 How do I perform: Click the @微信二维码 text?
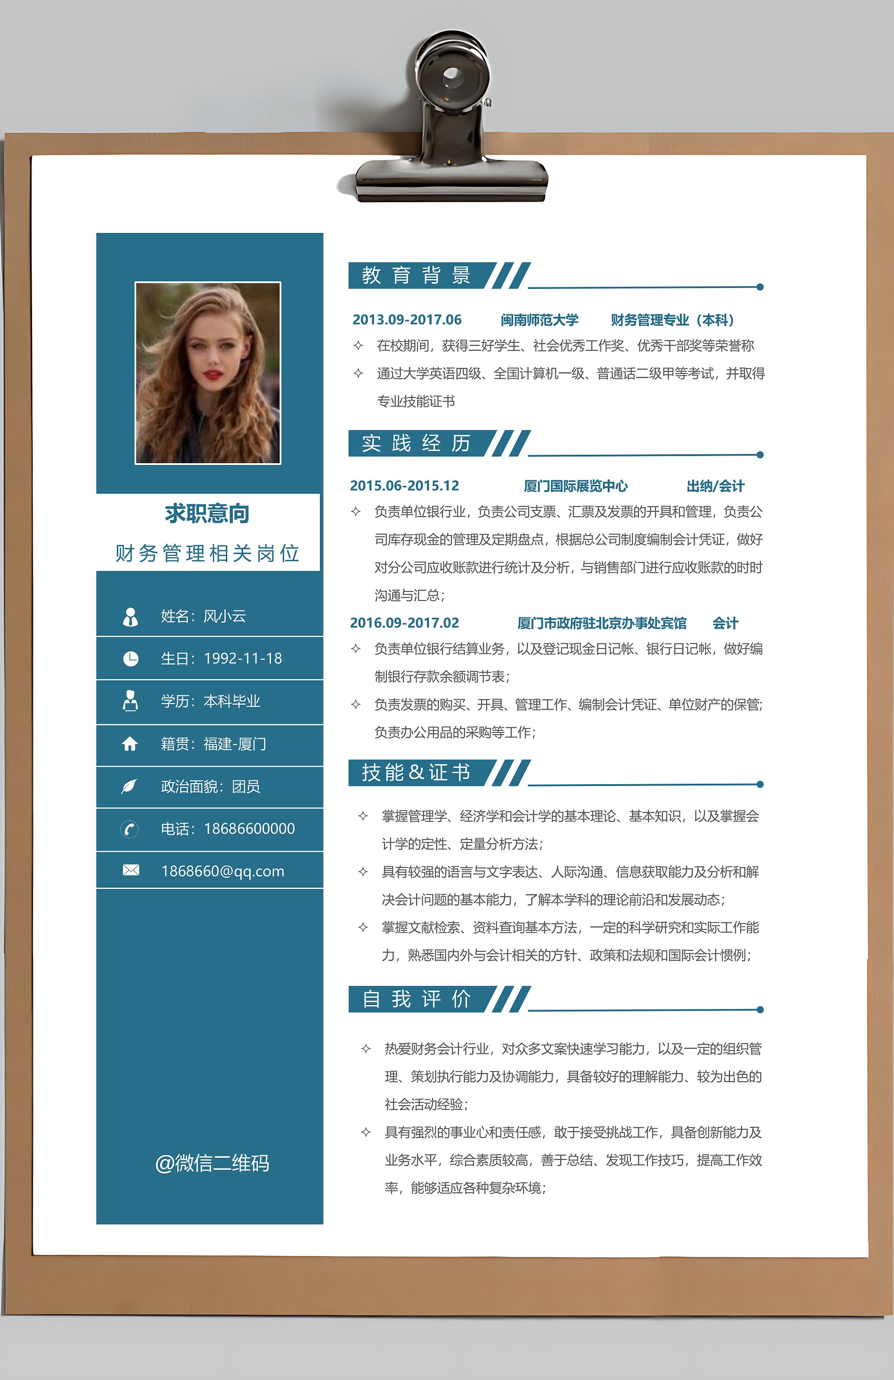(x=212, y=1163)
